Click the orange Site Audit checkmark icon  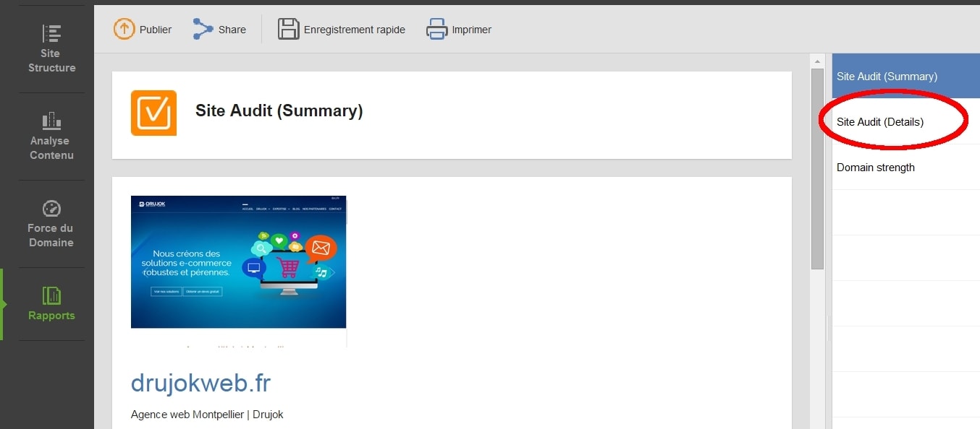[153, 113]
